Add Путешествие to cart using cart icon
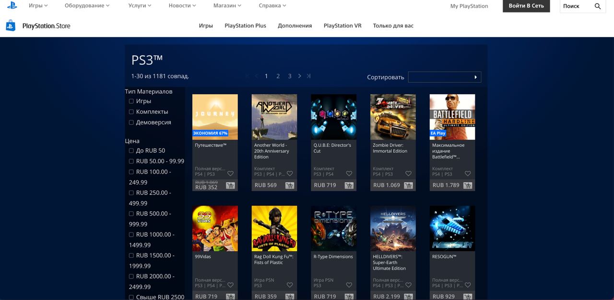 coord(230,185)
